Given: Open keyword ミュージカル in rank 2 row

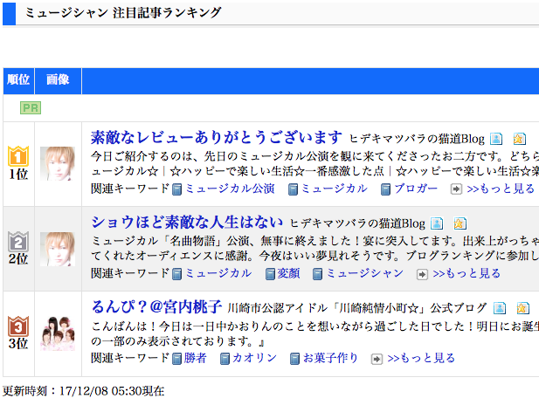Looking at the screenshot, I should (218, 273).
